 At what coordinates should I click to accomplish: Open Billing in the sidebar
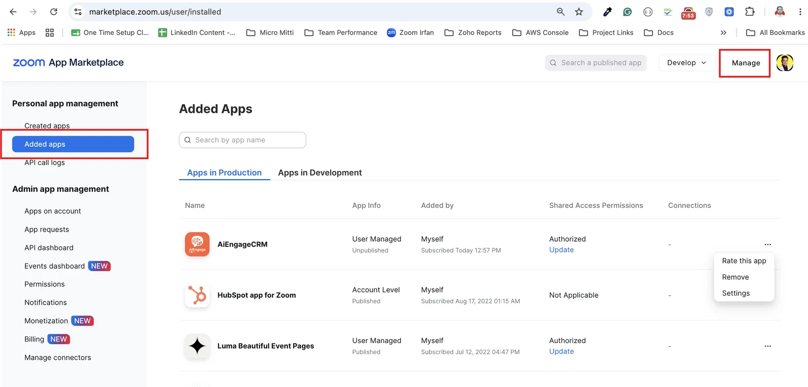coord(34,339)
